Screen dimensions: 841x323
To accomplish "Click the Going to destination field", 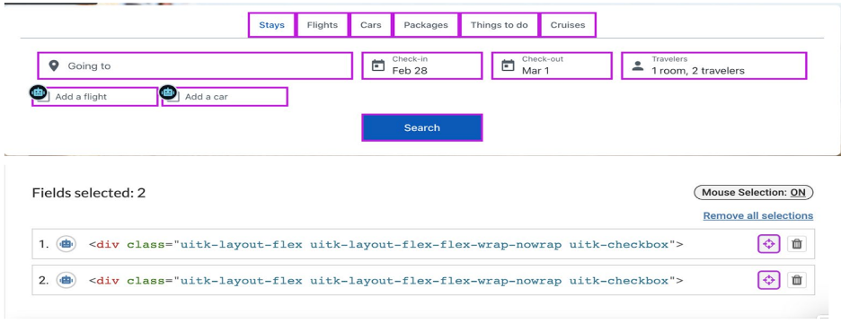I will click(x=195, y=65).
